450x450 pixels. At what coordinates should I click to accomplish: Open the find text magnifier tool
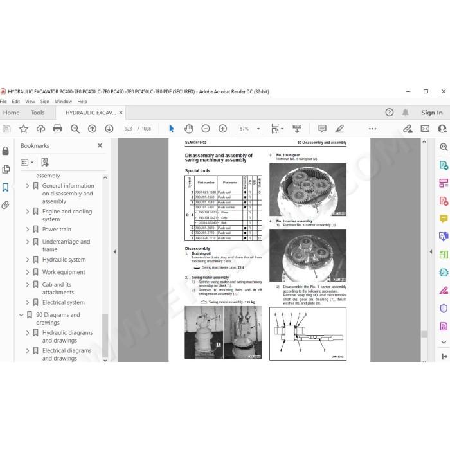pos(75,129)
